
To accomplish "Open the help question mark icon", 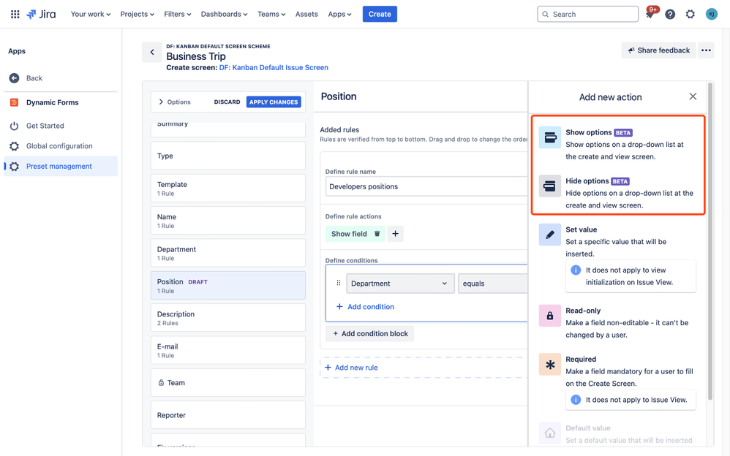I will click(670, 15).
